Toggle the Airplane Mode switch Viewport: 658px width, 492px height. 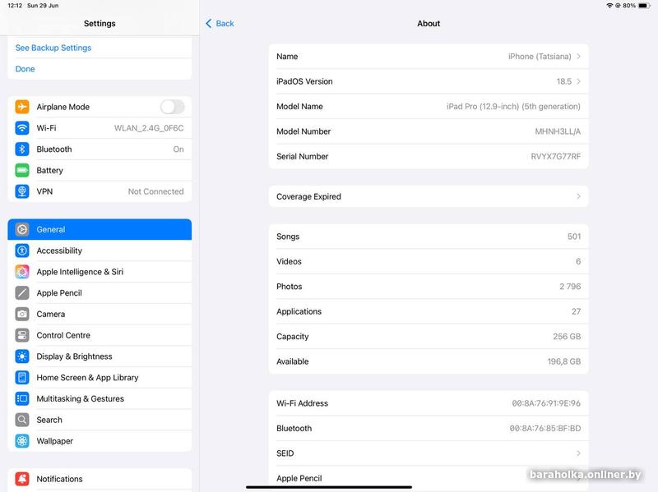[173, 107]
